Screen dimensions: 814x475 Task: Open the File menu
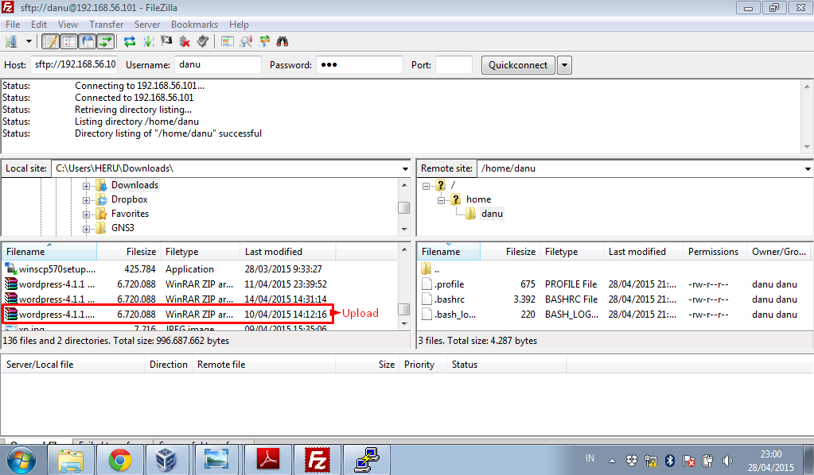pyautogui.click(x=13, y=25)
